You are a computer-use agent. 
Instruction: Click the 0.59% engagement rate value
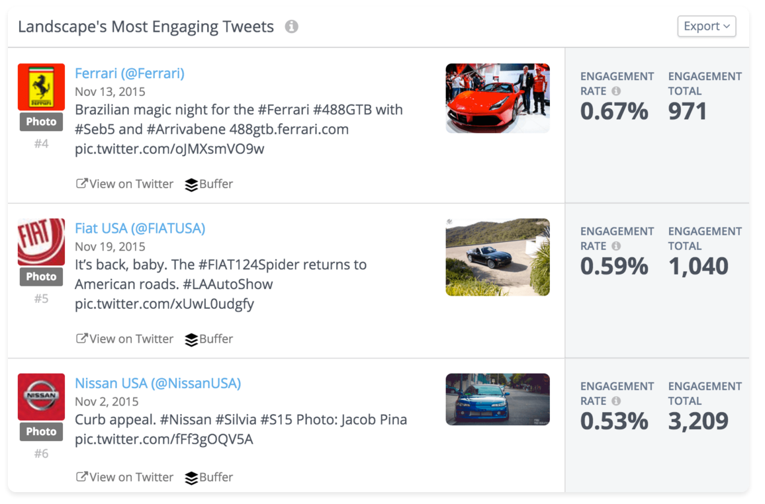(x=614, y=267)
